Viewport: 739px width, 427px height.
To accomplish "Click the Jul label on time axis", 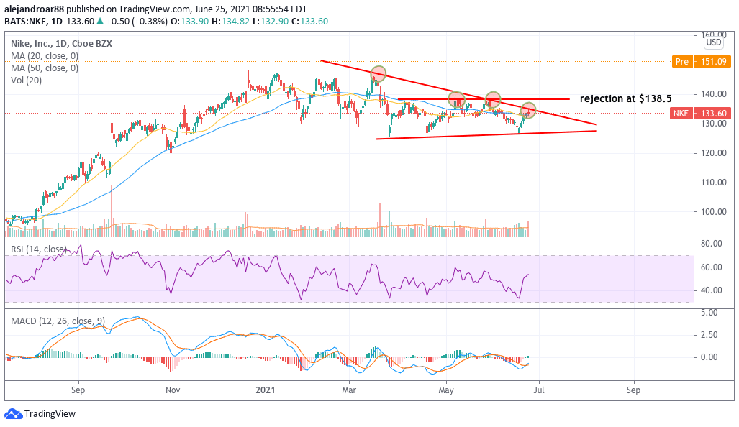I will [x=539, y=390].
